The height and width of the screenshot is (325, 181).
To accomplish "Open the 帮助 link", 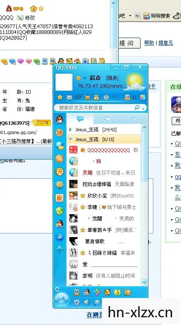I will click(149, 43).
